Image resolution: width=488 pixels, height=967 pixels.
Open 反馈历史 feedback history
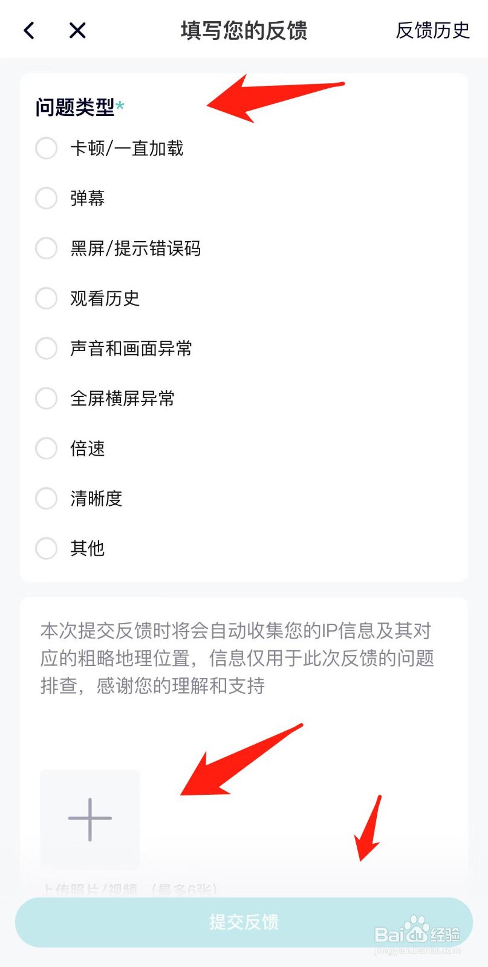[x=433, y=30]
